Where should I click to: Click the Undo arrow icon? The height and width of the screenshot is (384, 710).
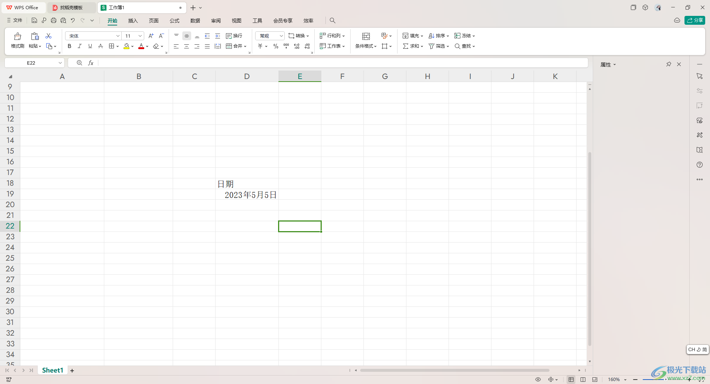73,21
